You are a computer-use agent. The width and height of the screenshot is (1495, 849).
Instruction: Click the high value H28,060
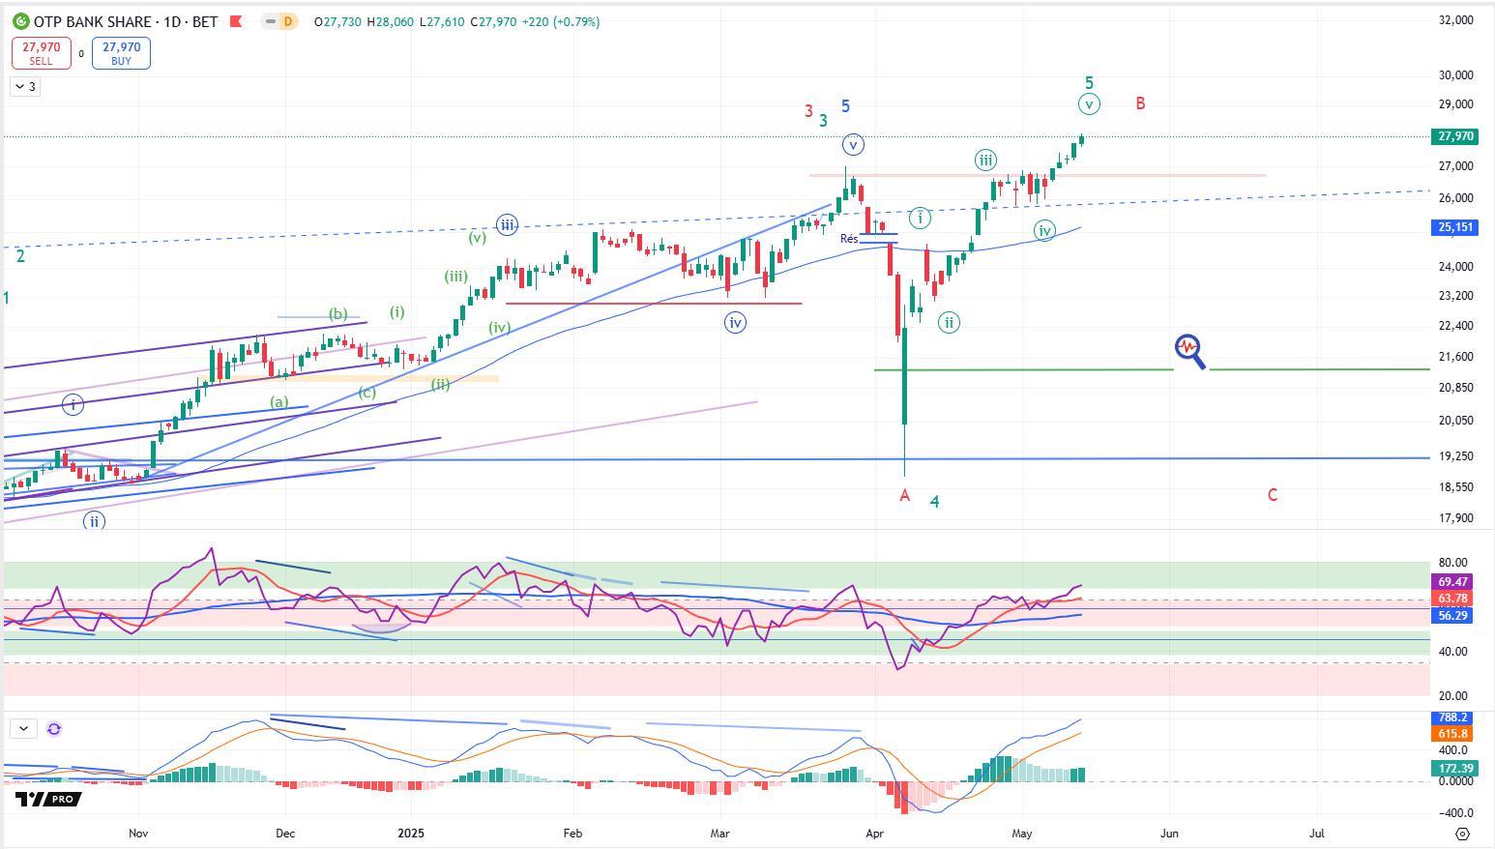391,21
